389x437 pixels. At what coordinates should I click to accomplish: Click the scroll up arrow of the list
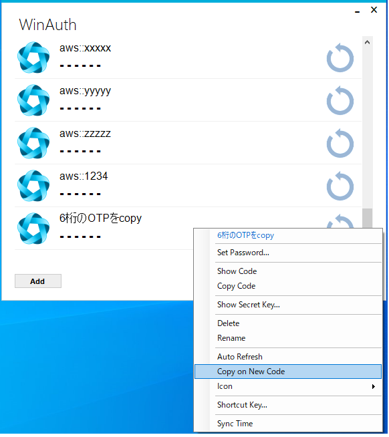[368, 42]
